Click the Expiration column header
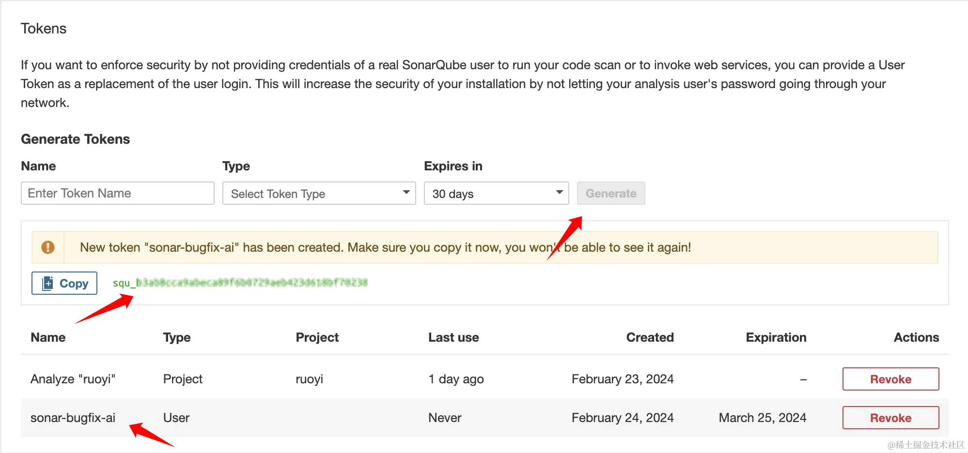 click(x=776, y=337)
